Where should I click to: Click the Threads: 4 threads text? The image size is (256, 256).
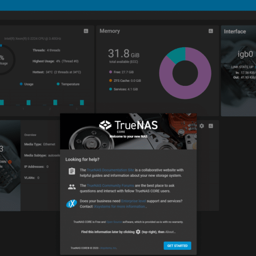[46, 50]
